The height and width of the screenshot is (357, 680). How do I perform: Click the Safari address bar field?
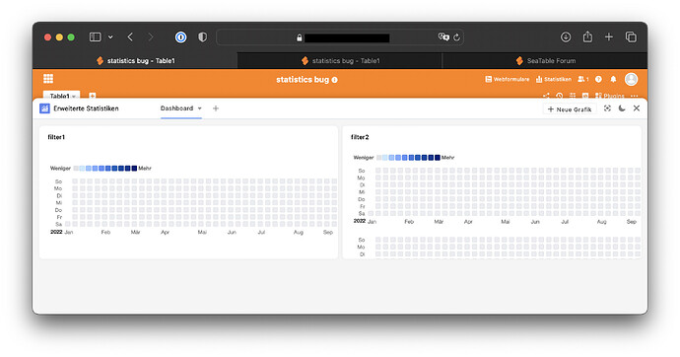click(x=340, y=37)
